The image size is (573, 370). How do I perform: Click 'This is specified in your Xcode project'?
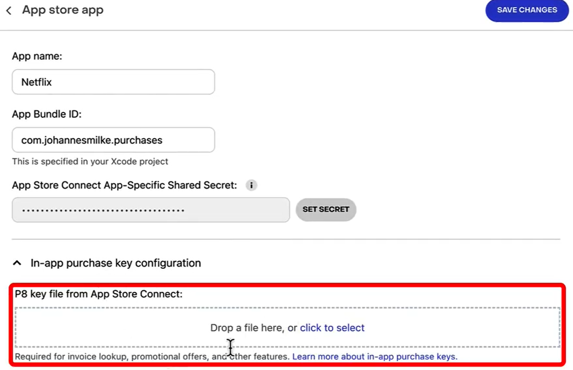pyautogui.click(x=90, y=161)
